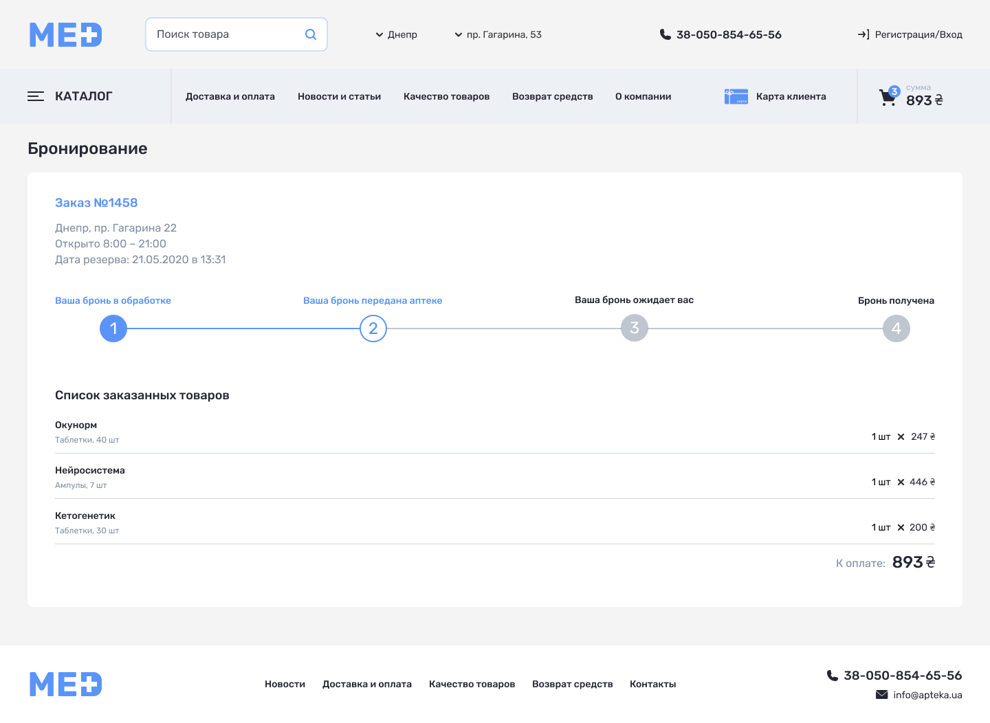The image size is (990, 723).
Task: Click the phone icon in the header
Action: 665,34
